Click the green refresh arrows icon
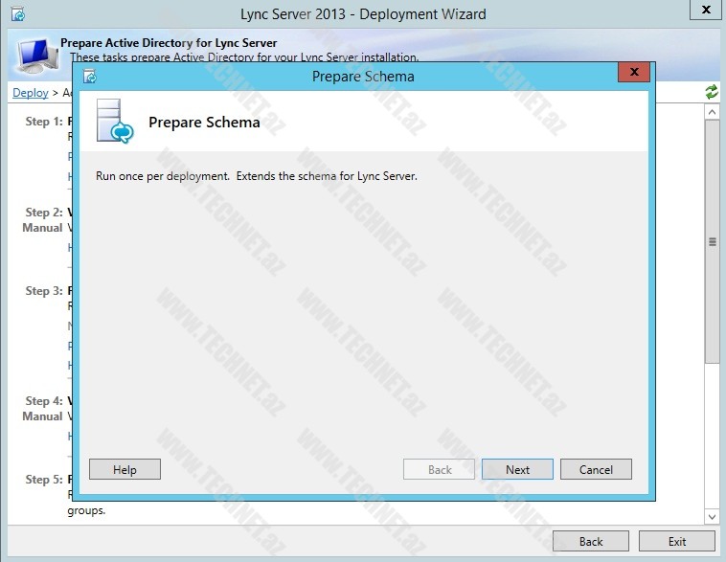 712,92
